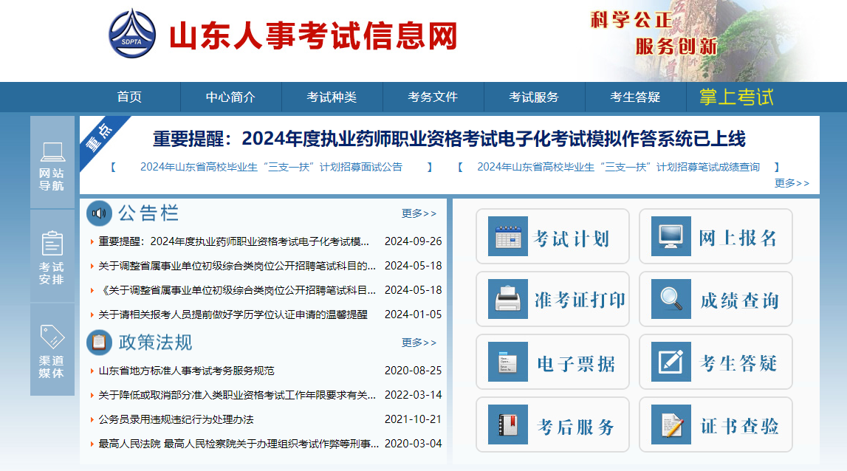Open the 考试计划 button text
Viewport: 847px width, 471px height.
pos(572,238)
